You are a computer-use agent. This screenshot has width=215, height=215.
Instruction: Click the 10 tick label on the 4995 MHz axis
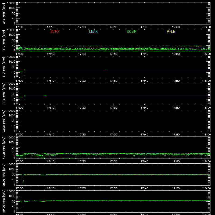(x=14, y=153)
